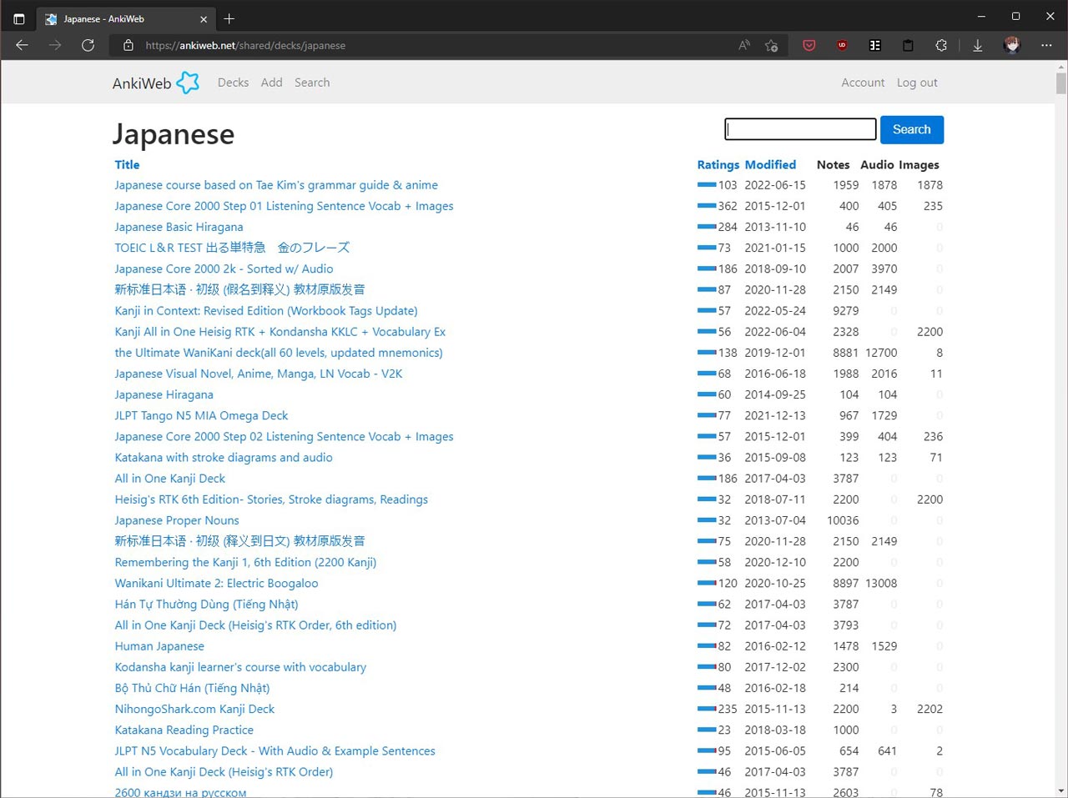Screen dimensions: 1068x798
Task: Add this page to favorites star icon
Action: 772,45
